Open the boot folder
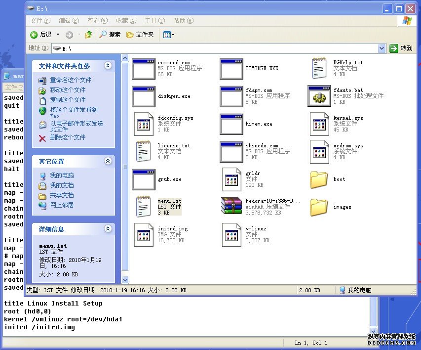This screenshot has width=421, height=350. (x=319, y=180)
